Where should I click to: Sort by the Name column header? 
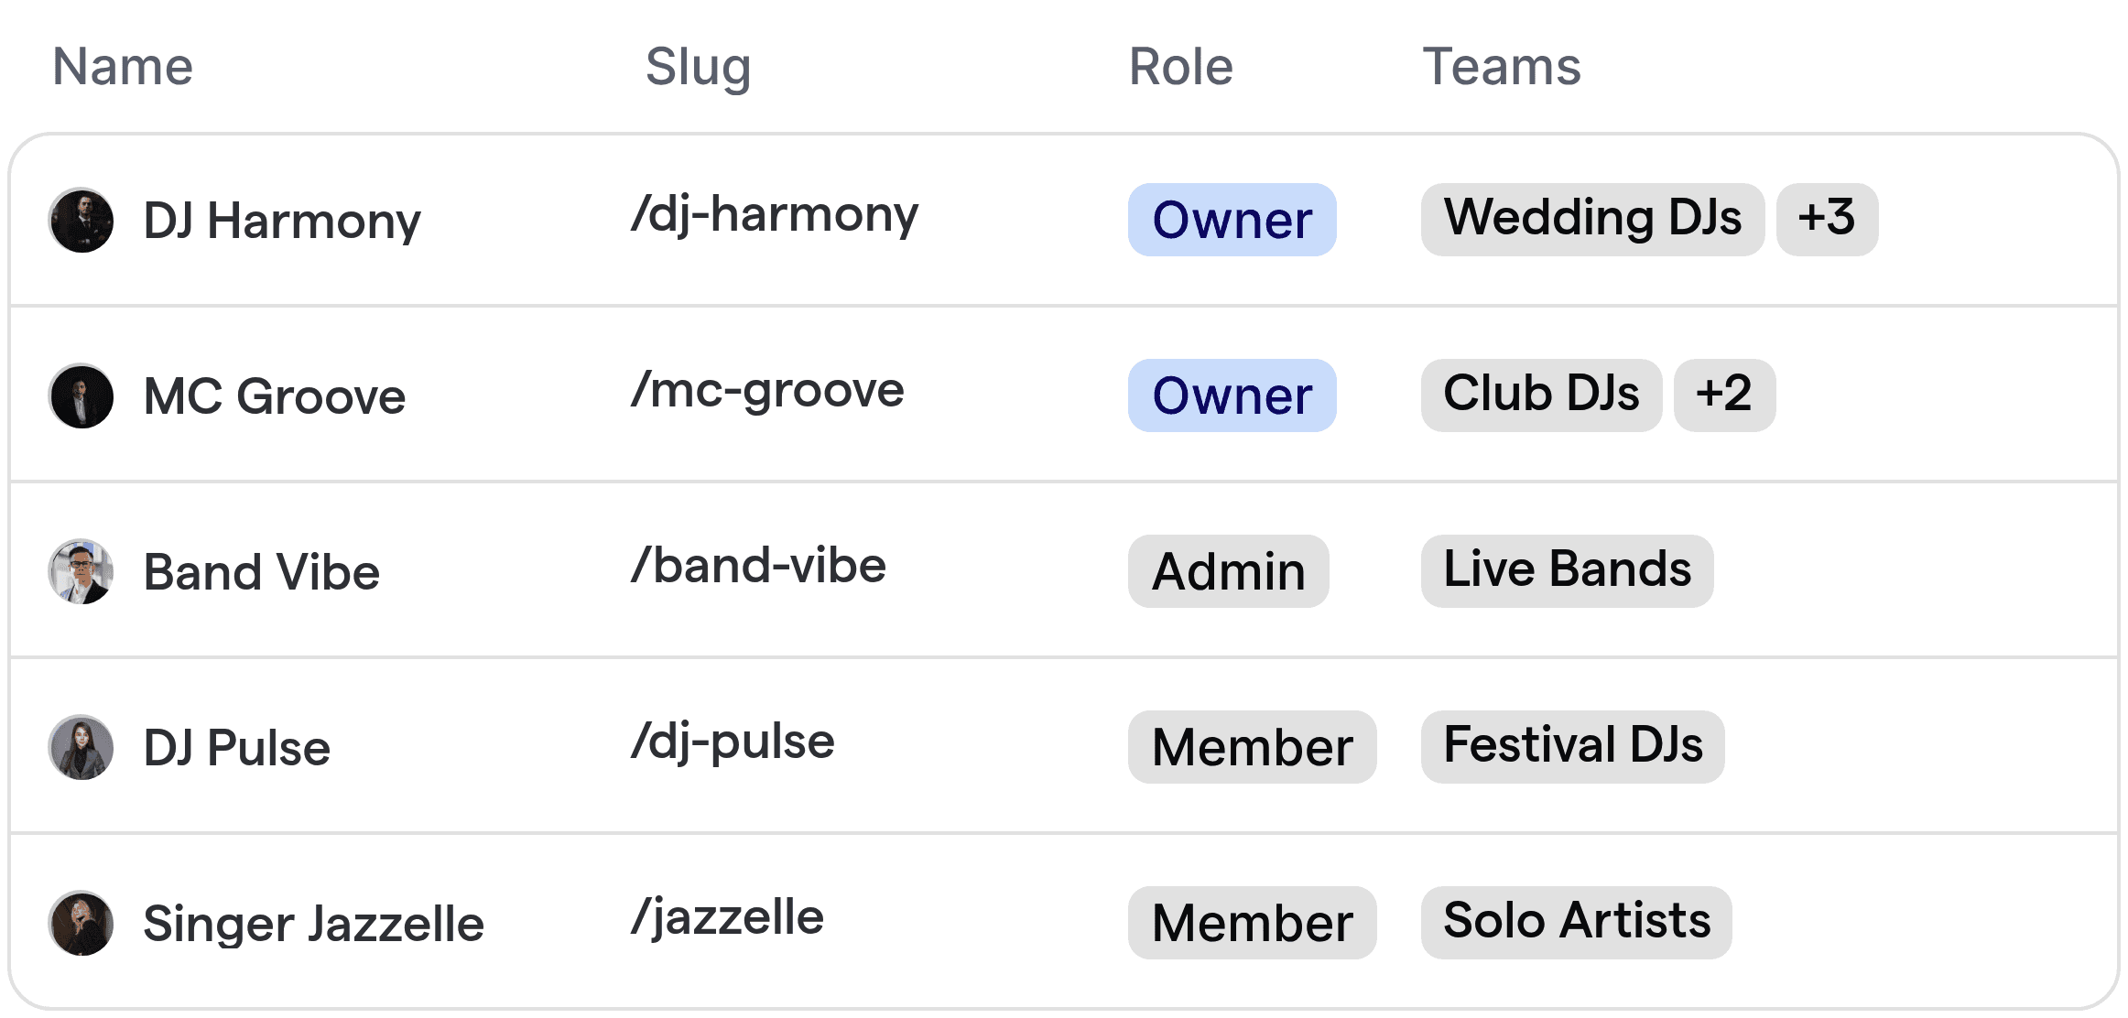[122, 66]
